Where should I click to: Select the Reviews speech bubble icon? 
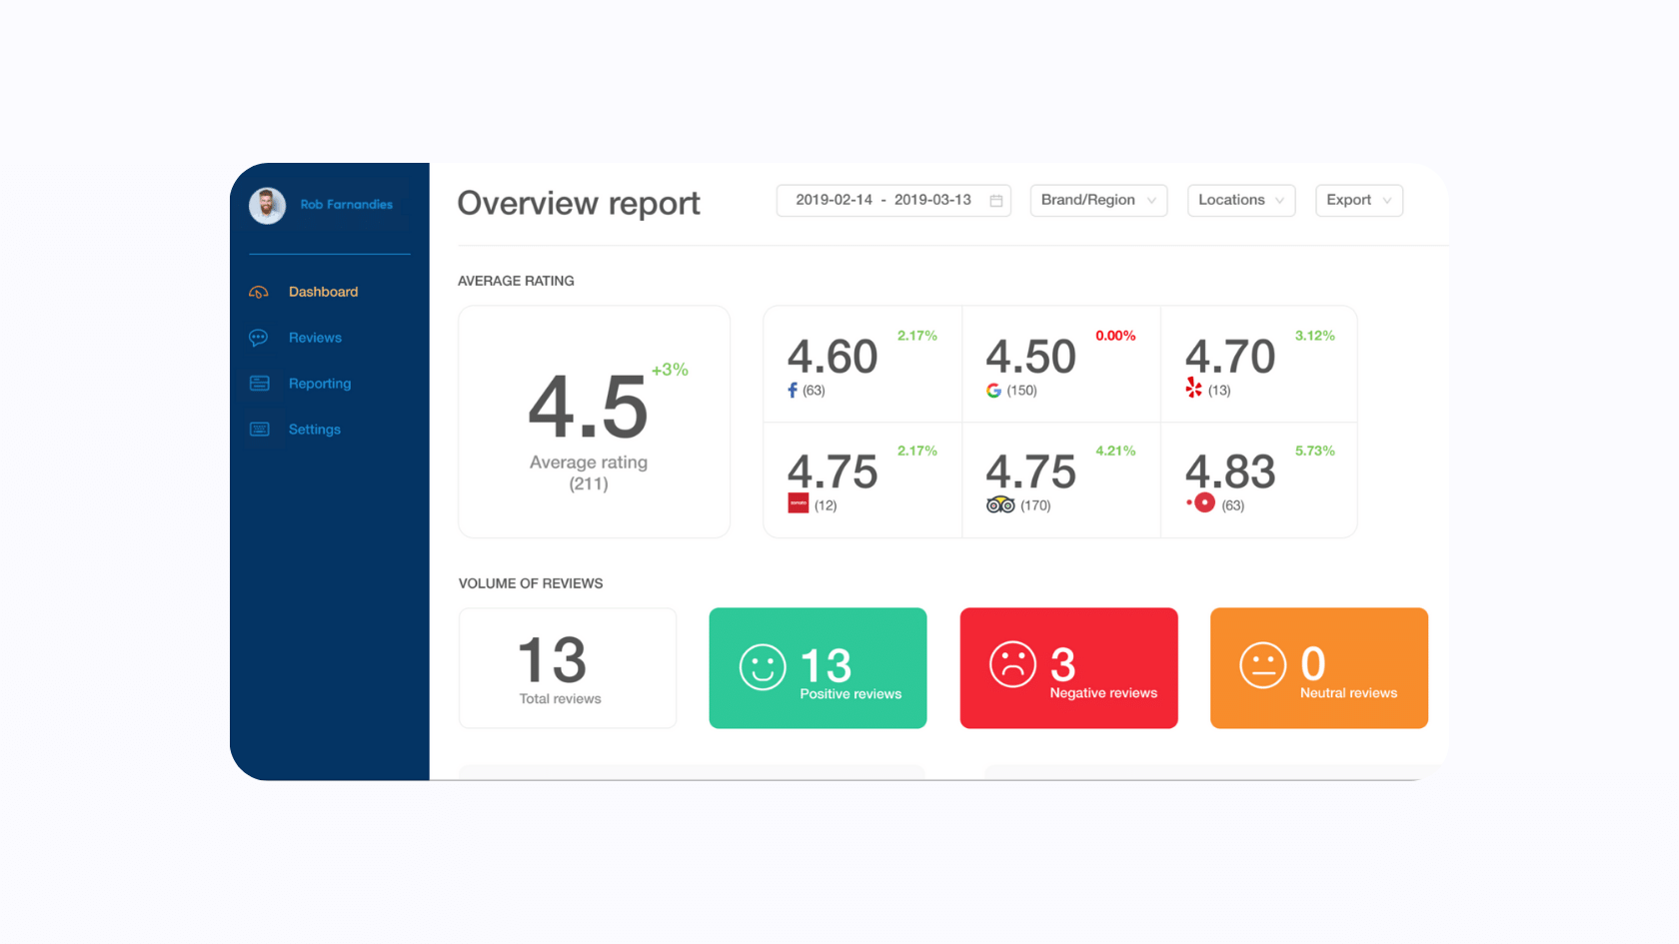tap(259, 337)
